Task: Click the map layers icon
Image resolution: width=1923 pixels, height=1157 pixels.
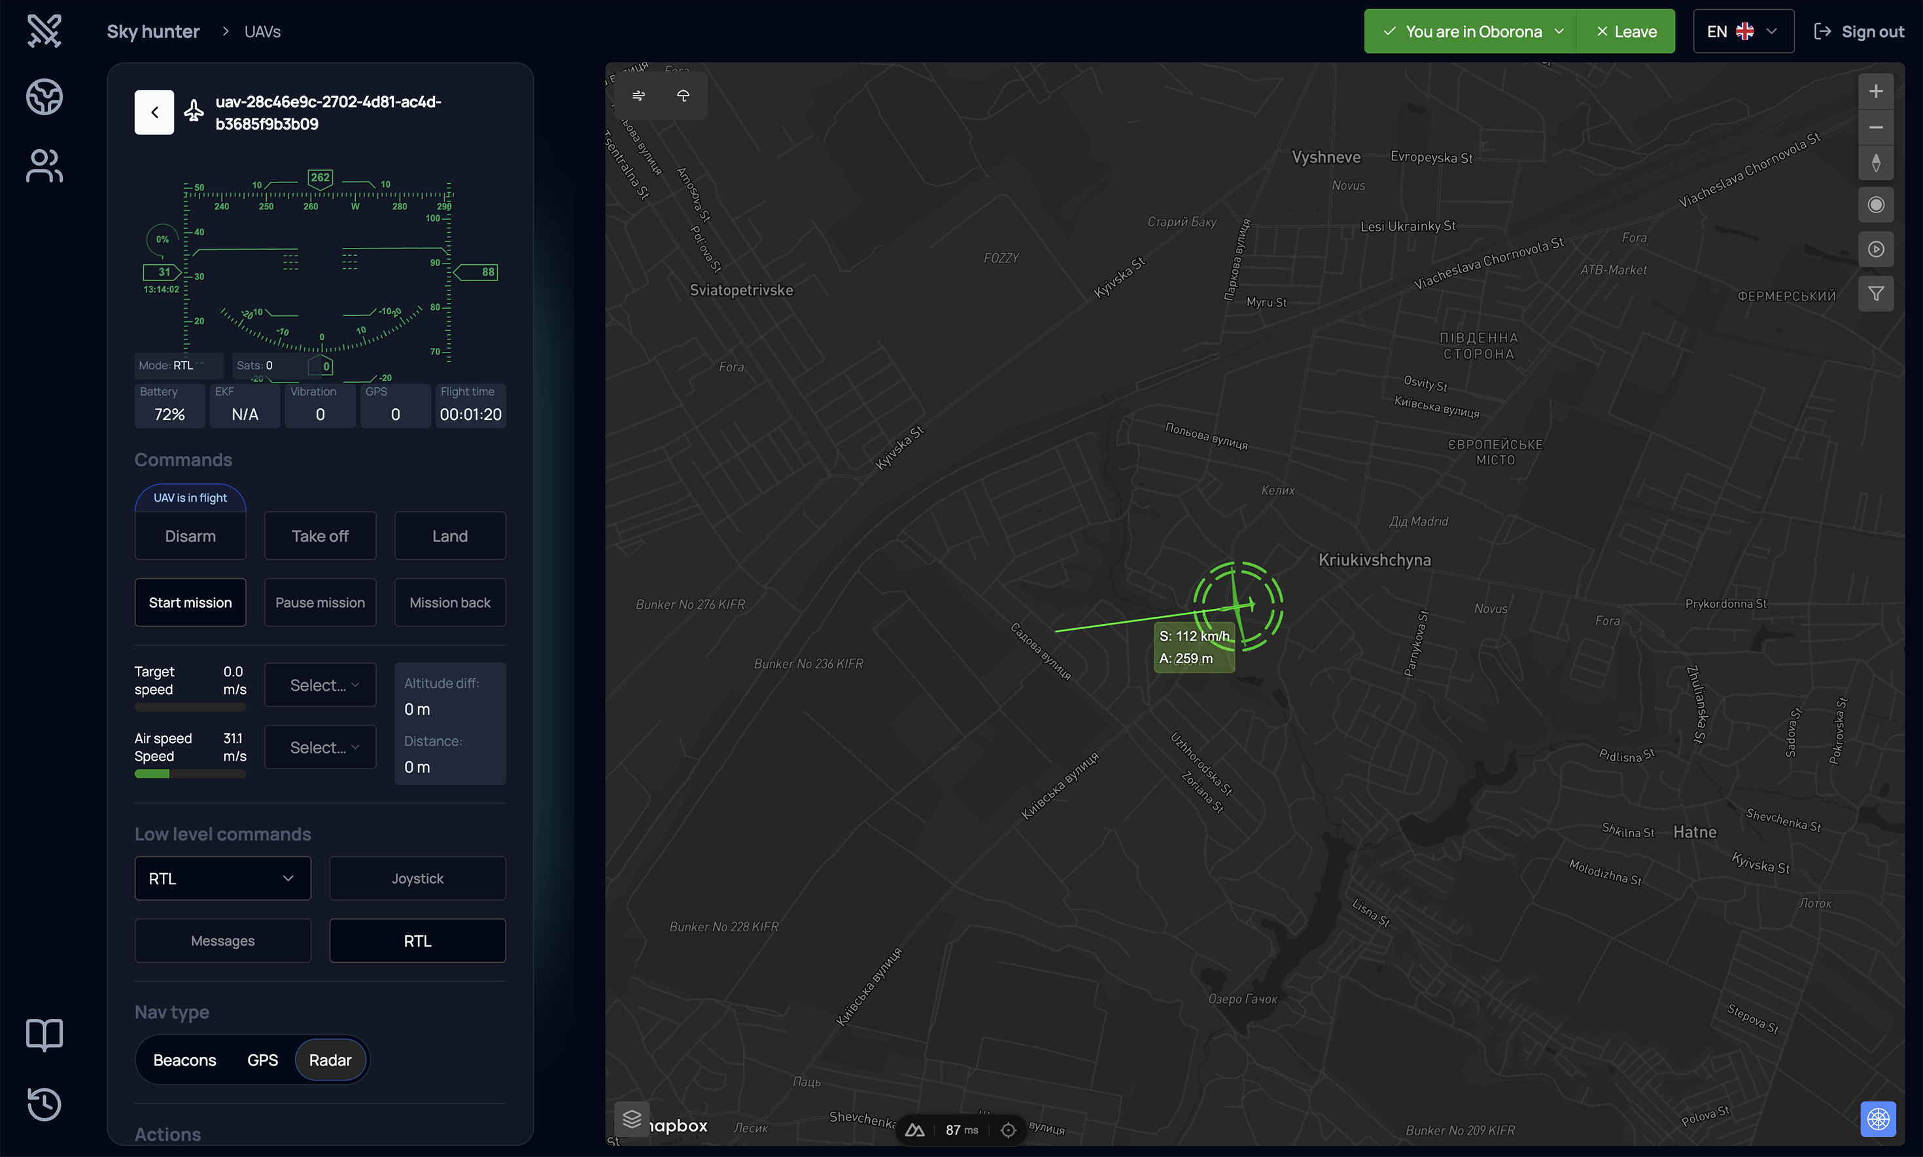Action: 631,1120
